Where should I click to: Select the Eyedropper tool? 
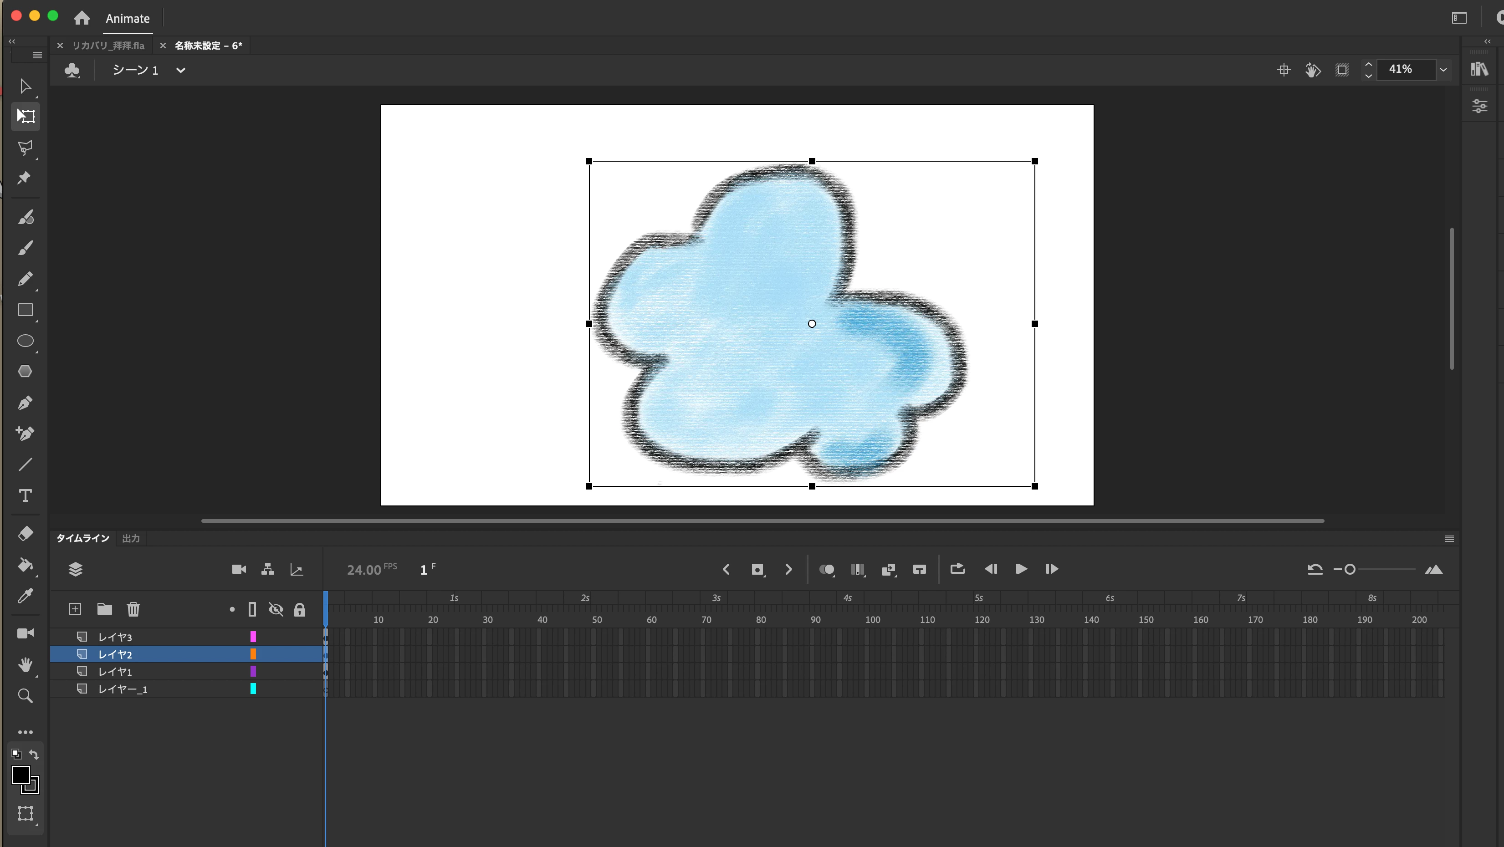(x=25, y=596)
